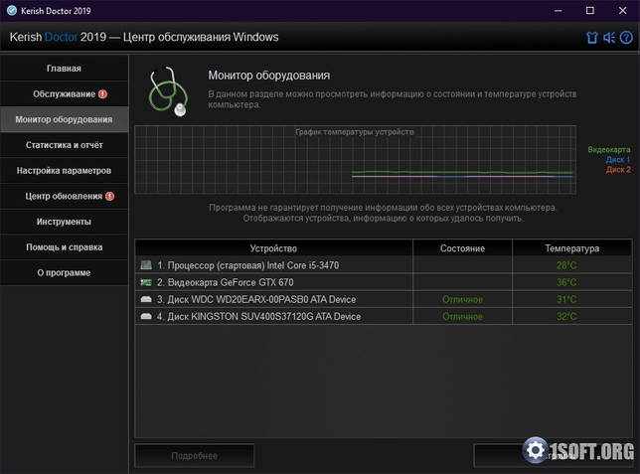Open Помощь и справка
Image resolution: width=640 pixels, height=474 pixels.
point(64,247)
